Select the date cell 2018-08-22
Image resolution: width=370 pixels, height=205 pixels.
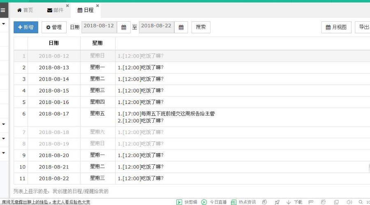point(54,179)
